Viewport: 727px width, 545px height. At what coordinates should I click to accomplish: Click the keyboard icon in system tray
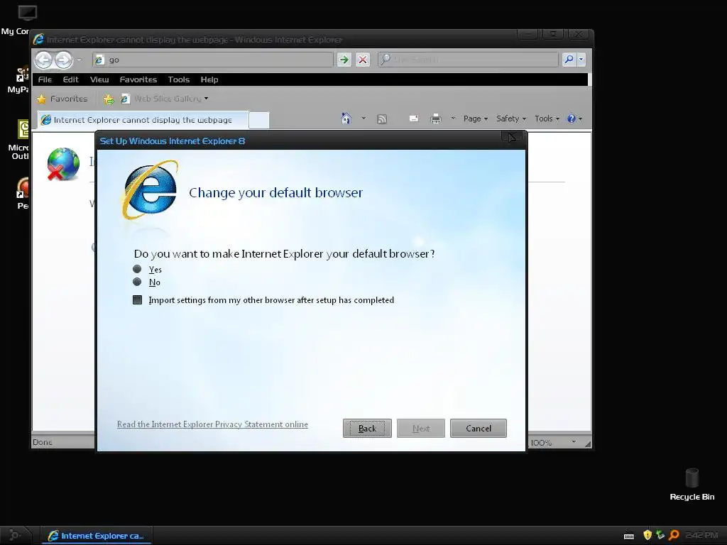pyautogui.click(x=629, y=536)
